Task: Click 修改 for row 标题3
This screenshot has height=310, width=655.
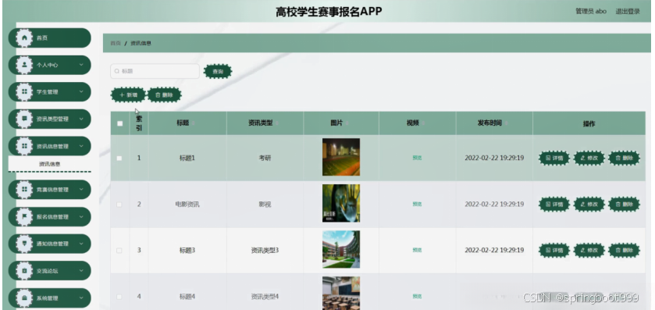Action: 589,250
